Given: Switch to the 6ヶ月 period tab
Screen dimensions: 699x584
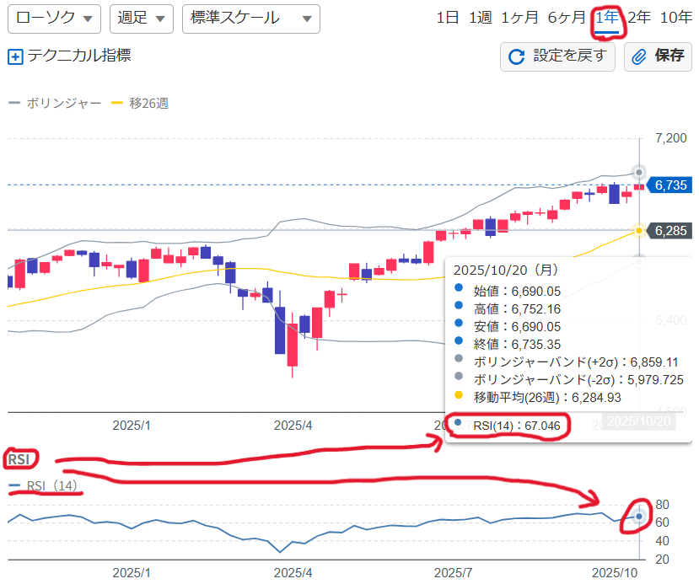Looking at the screenshot, I should [x=566, y=18].
